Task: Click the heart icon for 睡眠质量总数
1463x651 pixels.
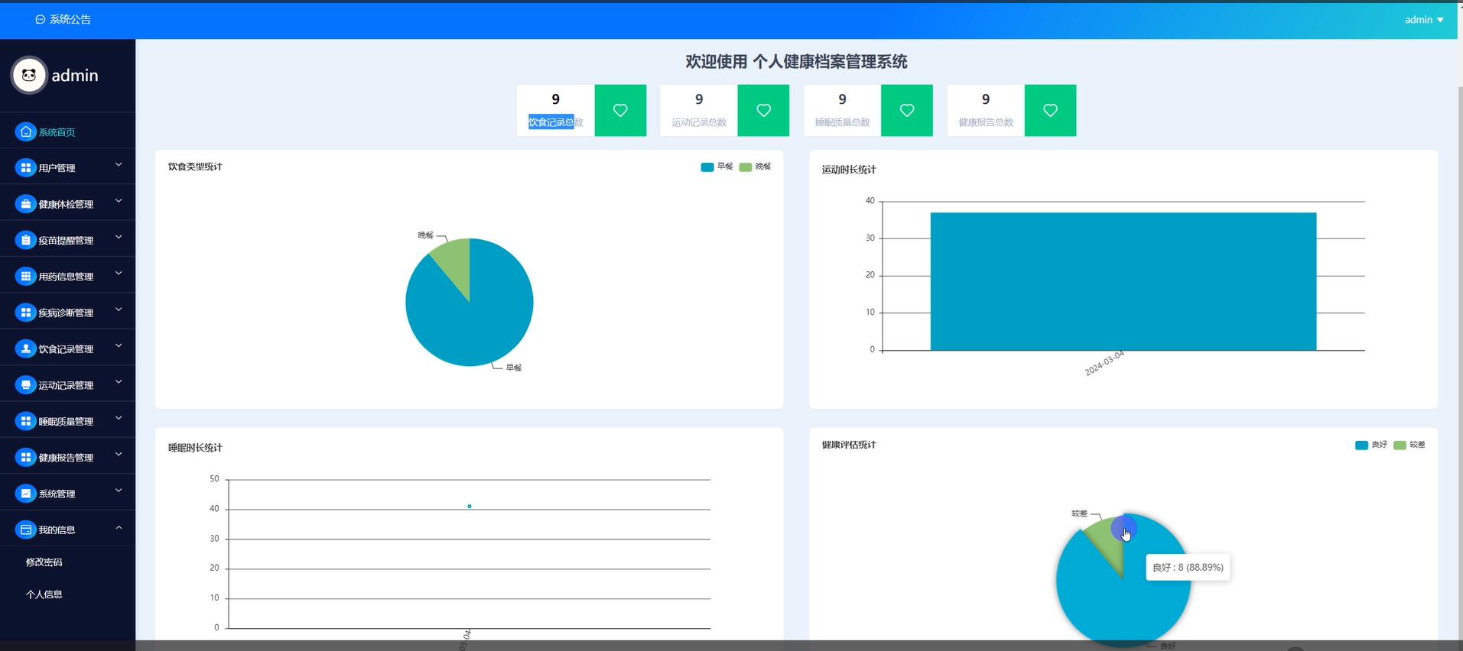Action: 907,111
